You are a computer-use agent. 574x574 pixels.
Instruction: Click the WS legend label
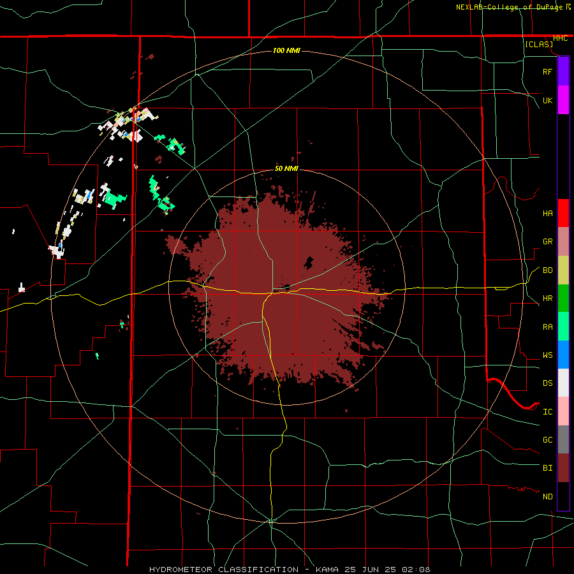(x=547, y=355)
